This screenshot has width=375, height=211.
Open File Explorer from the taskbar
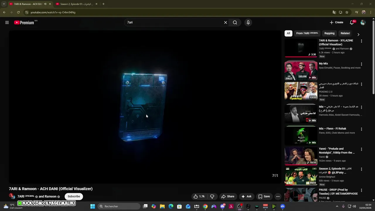162,206
